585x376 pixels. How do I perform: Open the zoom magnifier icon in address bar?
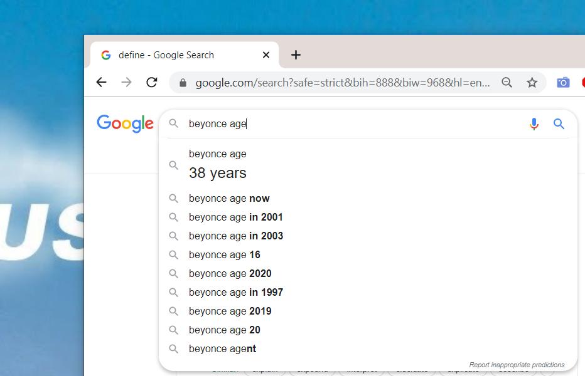507,82
